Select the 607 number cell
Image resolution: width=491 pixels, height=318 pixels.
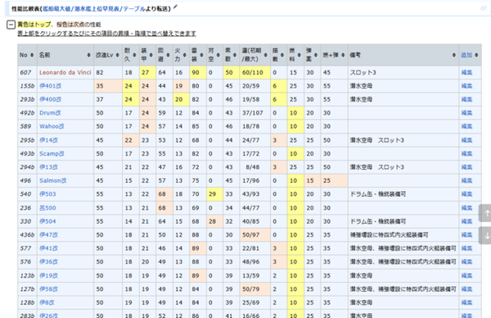tap(27, 72)
